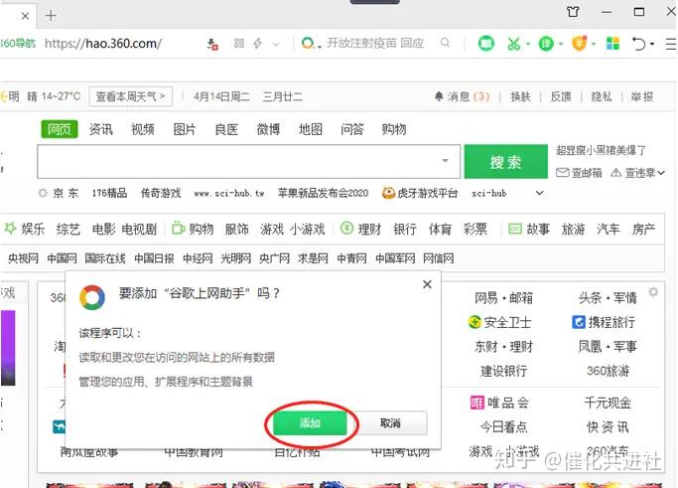Click 查邮箱 mail link
Viewport: 678px width, 488px height.
click(x=579, y=173)
